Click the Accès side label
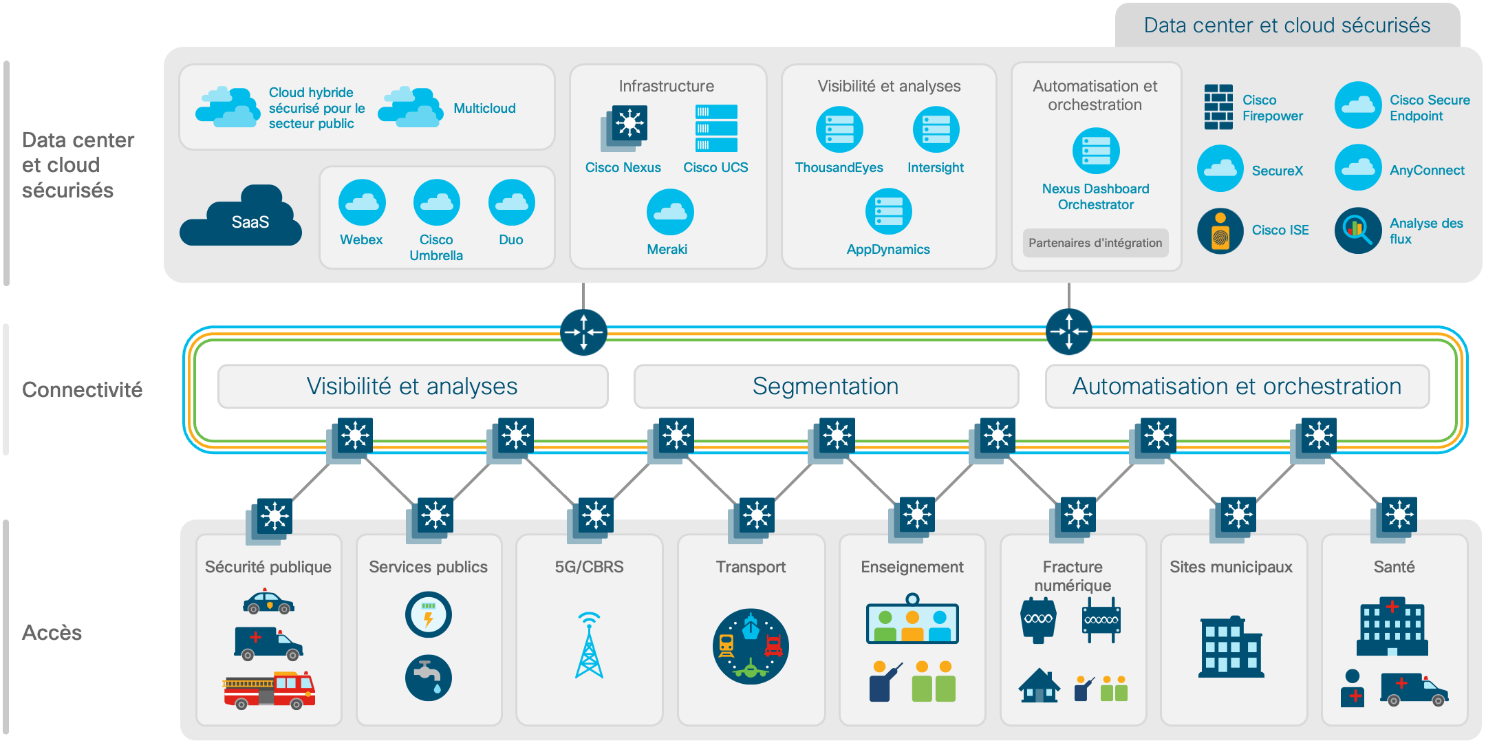1486x743 pixels. pyautogui.click(x=52, y=633)
